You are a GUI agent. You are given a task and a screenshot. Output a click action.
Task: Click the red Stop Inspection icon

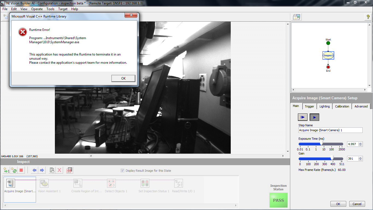point(21,170)
